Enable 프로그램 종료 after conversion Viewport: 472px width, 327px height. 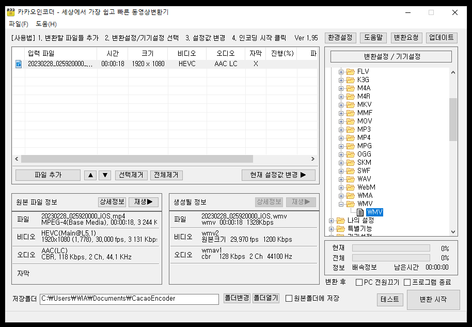click(x=407, y=283)
